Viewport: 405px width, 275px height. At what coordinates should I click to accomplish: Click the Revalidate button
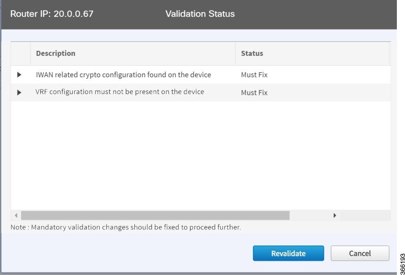pos(288,253)
